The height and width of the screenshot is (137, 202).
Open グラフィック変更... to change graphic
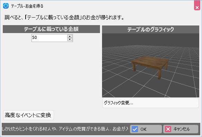tap(150, 103)
